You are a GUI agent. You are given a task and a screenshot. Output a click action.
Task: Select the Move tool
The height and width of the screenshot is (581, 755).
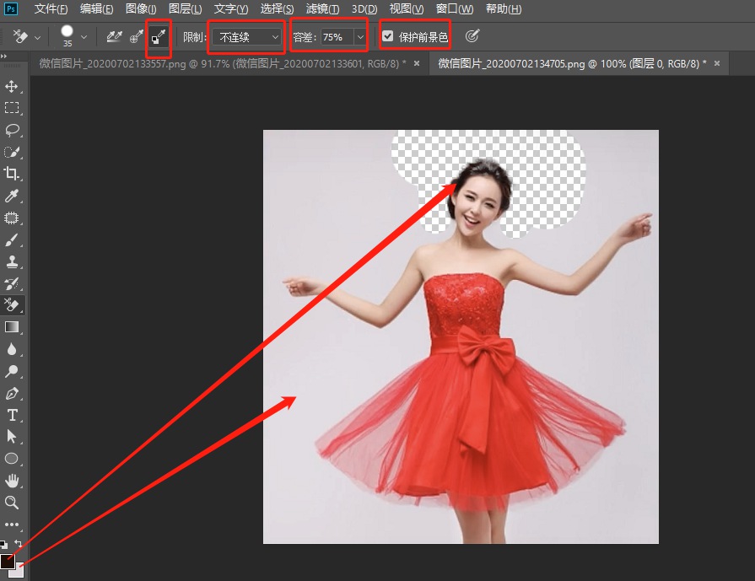pos(12,85)
